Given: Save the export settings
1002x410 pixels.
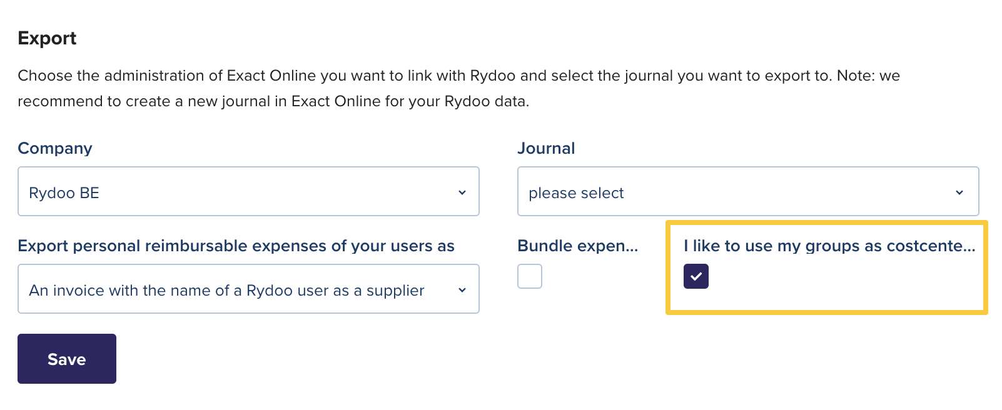Looking at the screenshot, I should (67, 359).
